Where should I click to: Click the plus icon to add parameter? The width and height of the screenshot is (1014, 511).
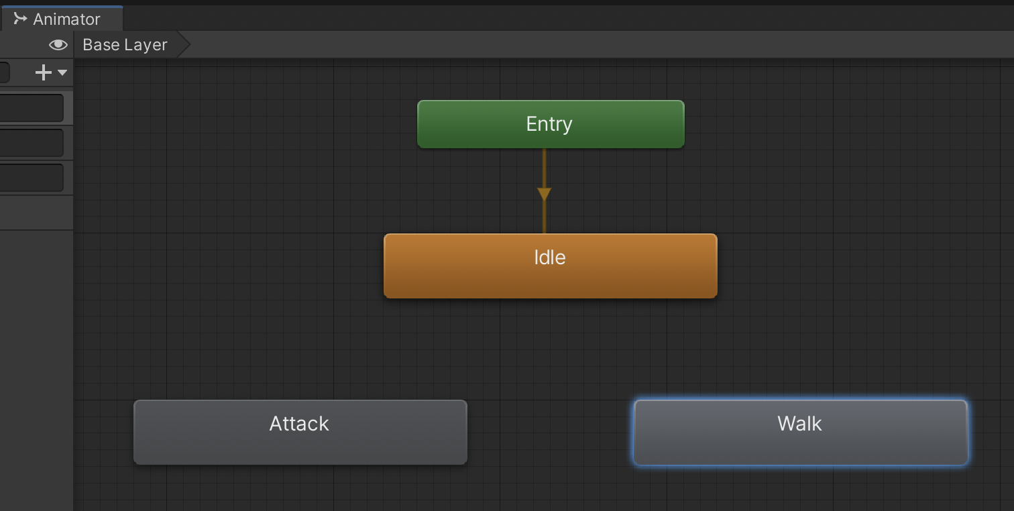(x=44, y=72)
